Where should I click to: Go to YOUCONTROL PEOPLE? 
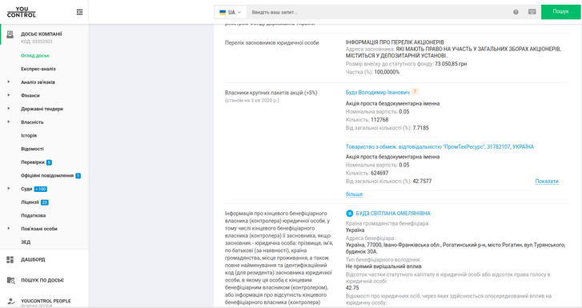[46, 301]
